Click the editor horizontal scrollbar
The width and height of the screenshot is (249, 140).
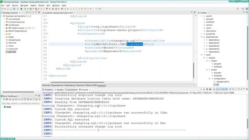click(77, 82)
